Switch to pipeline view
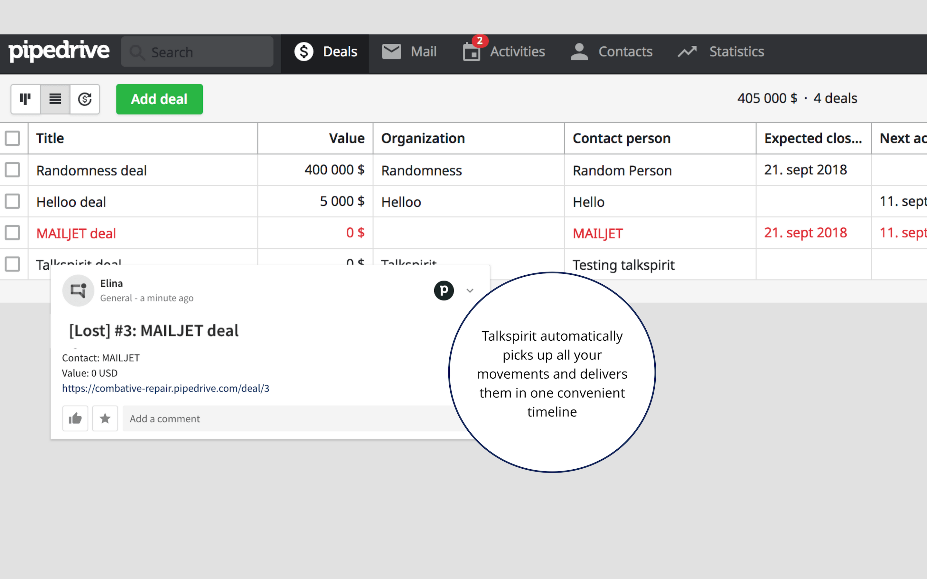The image size is (927, 579). 25,99
